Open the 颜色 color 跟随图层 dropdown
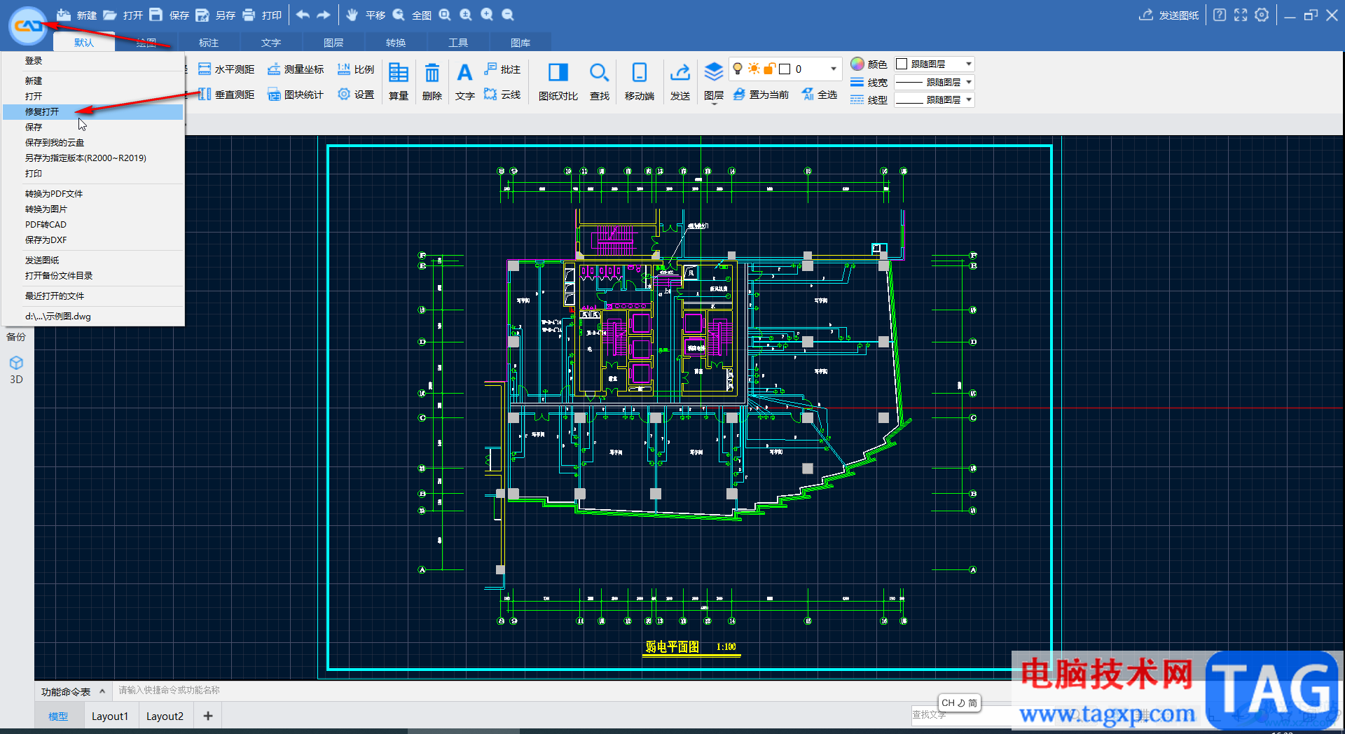1345x734 pixels. pyautogui.click(x=934, y=64)
